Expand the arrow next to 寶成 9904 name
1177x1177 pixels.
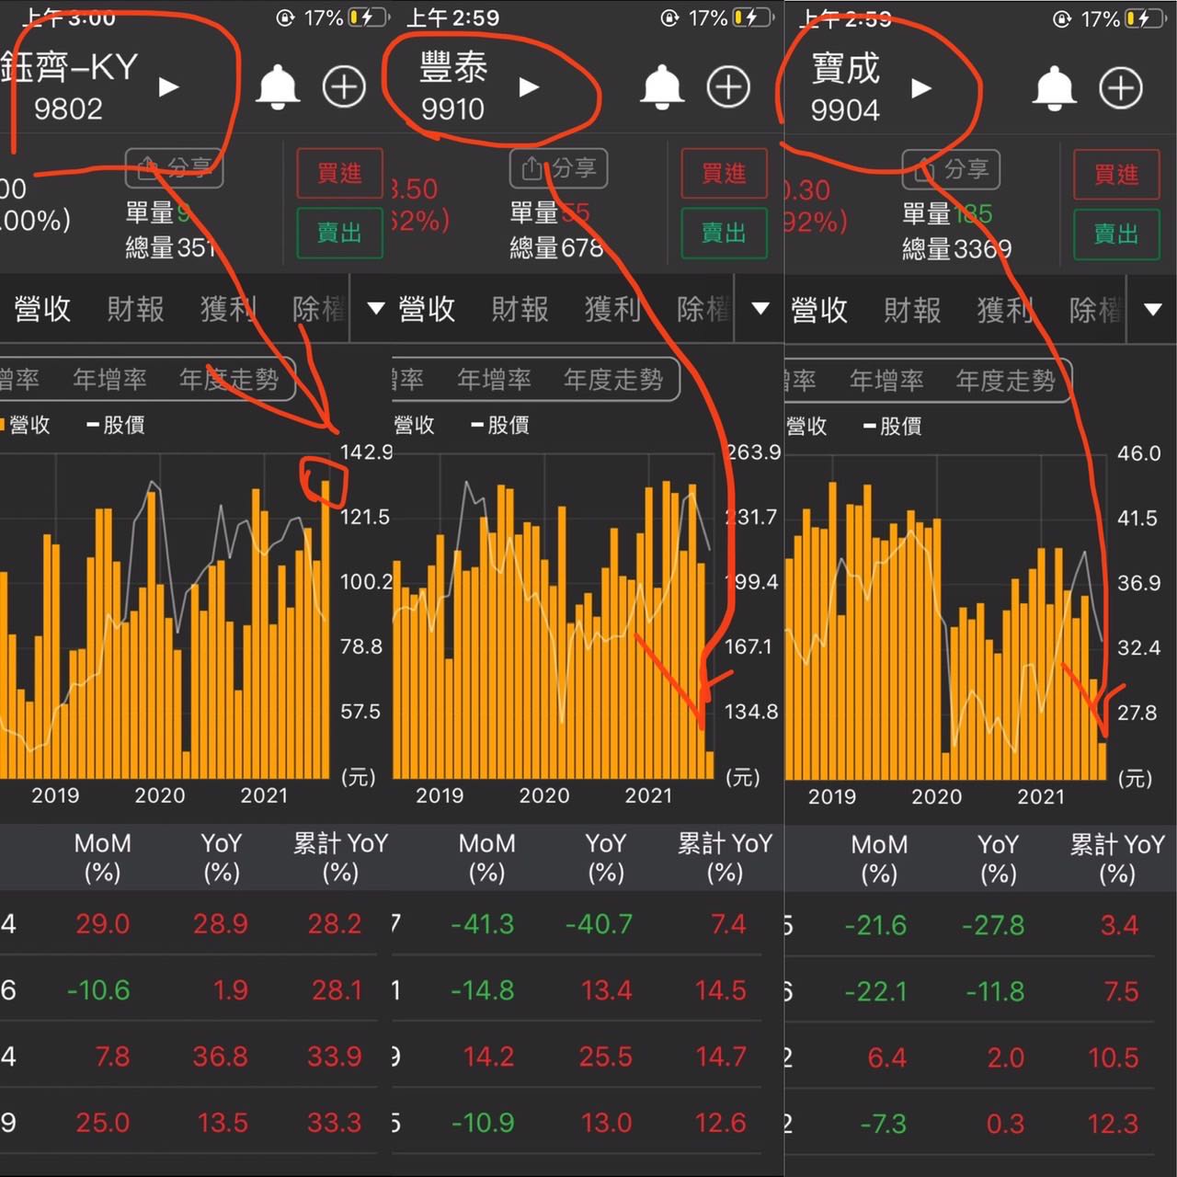point(920,88)
